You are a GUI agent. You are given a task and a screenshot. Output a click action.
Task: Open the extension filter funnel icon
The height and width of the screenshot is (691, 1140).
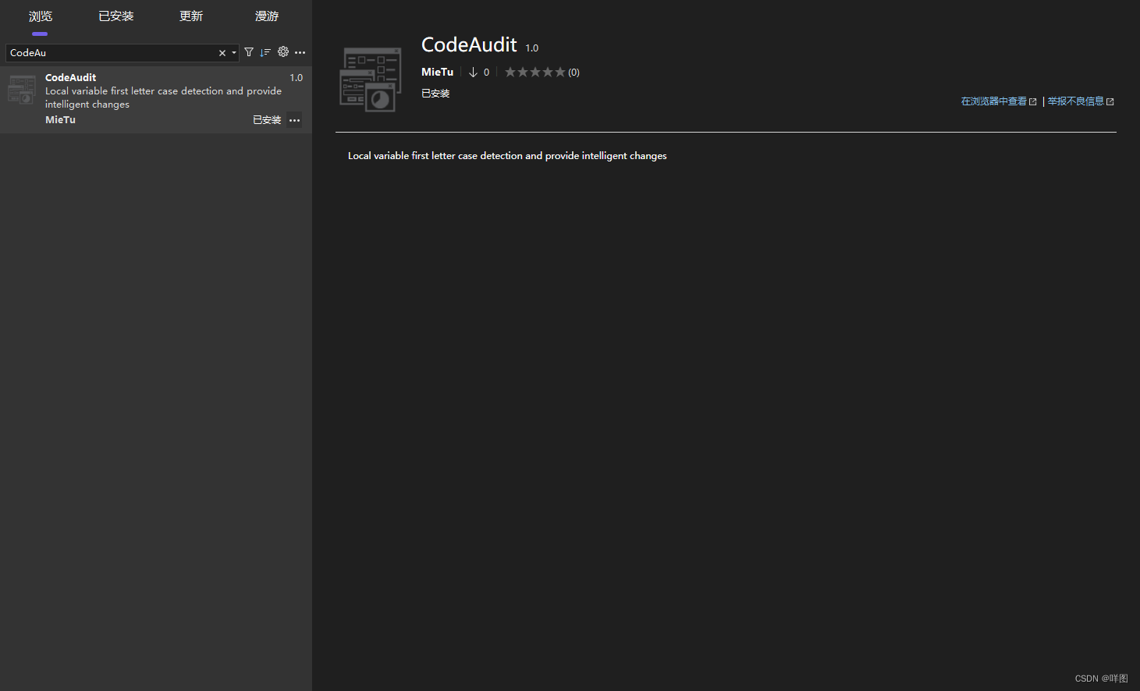coord(249,52)
